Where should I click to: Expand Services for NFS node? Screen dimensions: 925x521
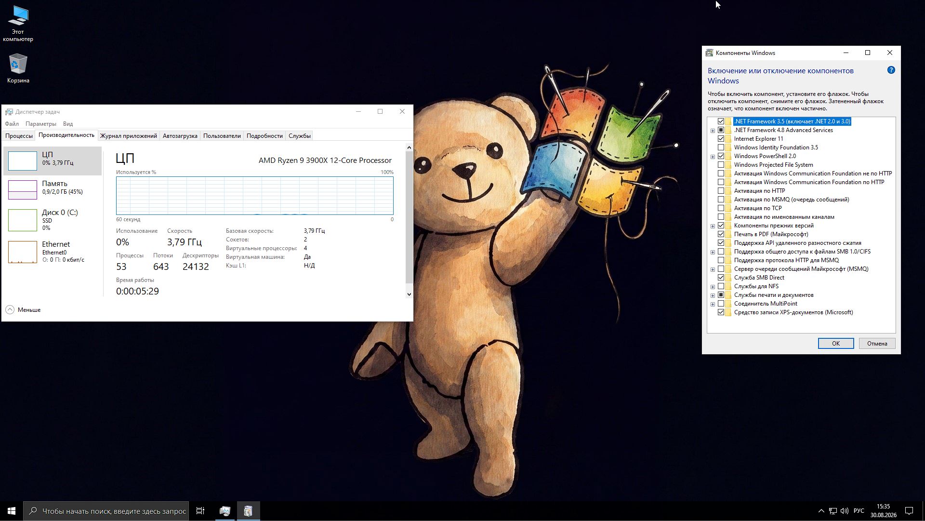click(713, 287)
